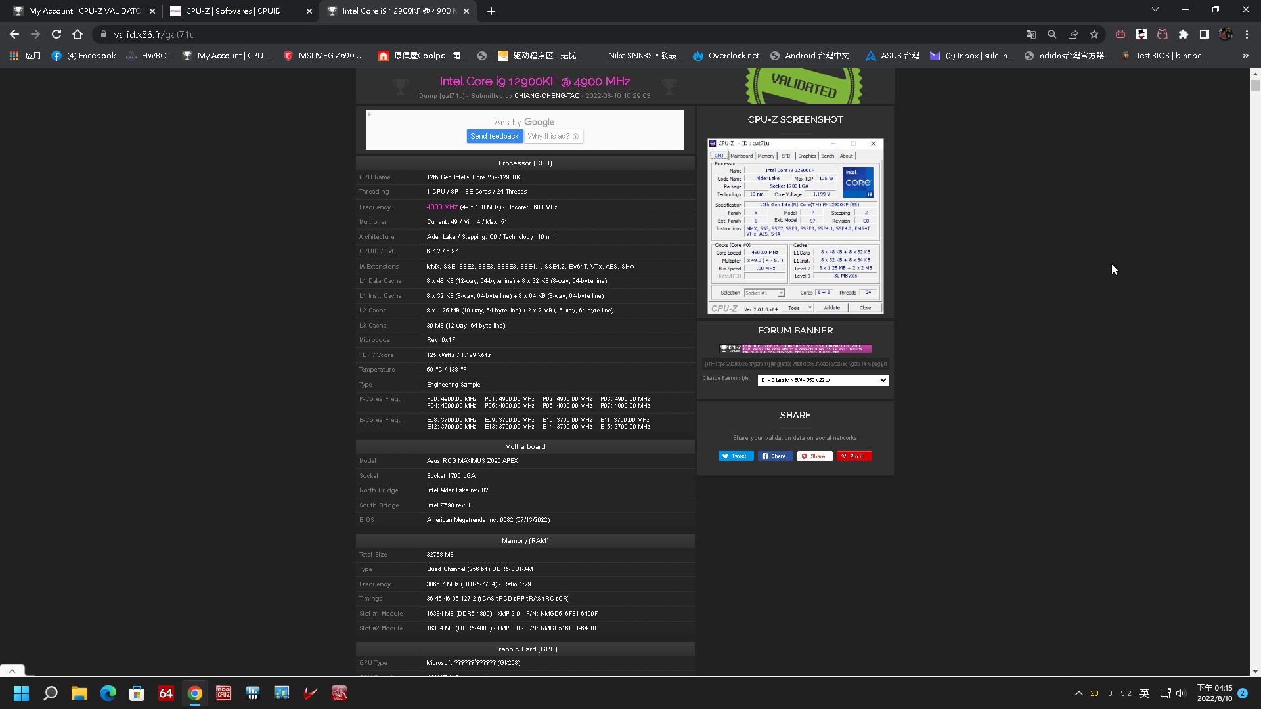The width and height of the screenshot is (1261, 709).
Task: Share validation via Tweet button
Action: click(736, 456)
